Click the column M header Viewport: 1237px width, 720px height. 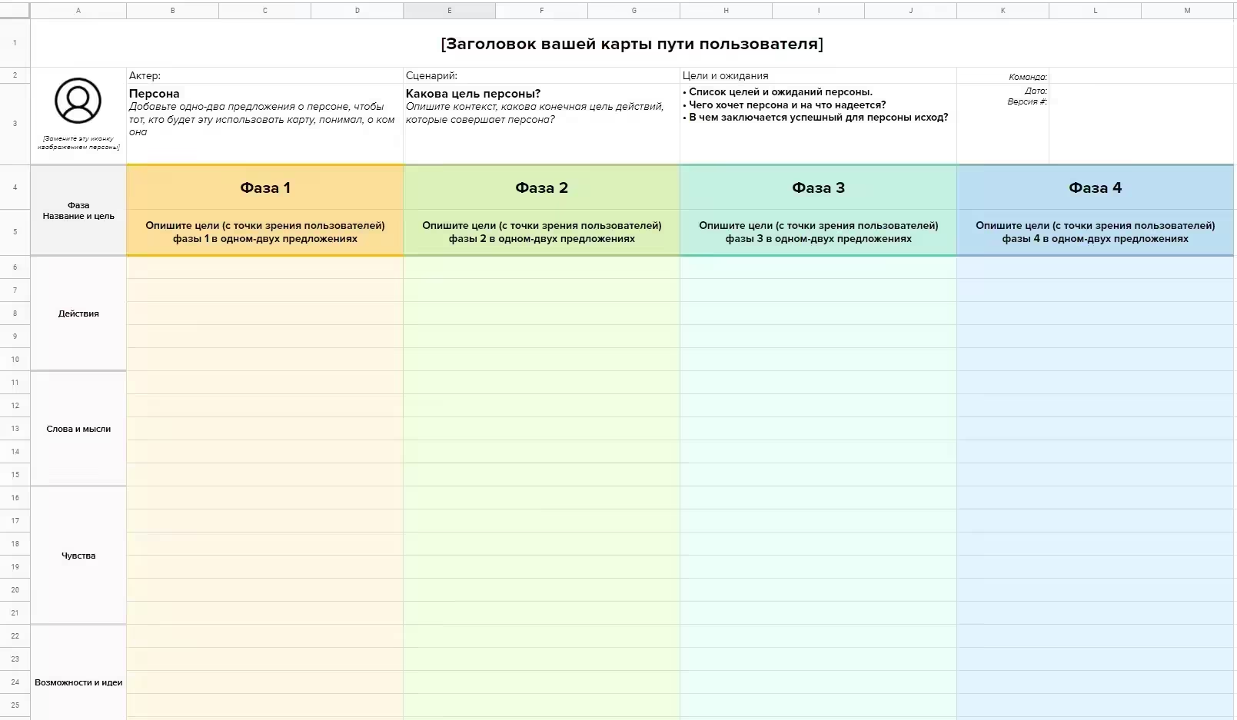1187,11
